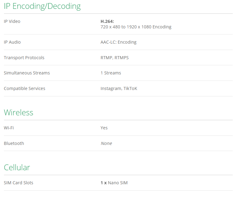Image resolution: width=237 pixels, height=198 pixels.
Task: Select the RTMP, RTMPS value text
Action: 115,58
